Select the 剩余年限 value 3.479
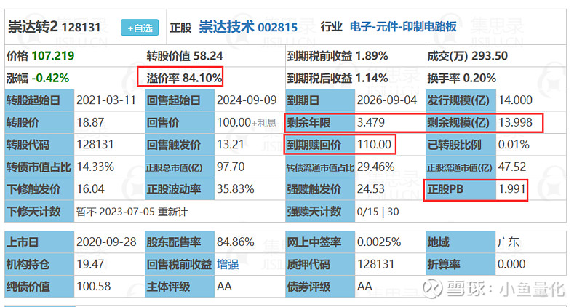This screenshot has width=582, height=307. coord(371,122)
